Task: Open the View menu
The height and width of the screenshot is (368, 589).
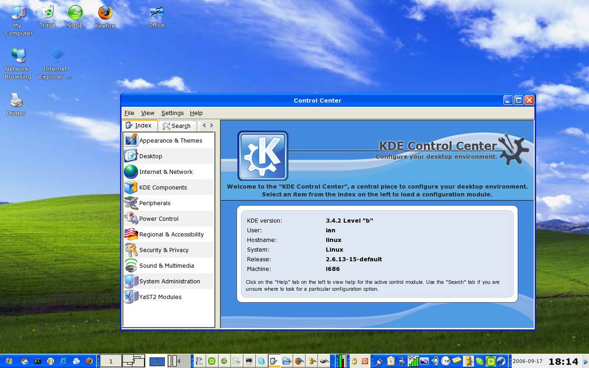Action: pyautogui.click(x=148, y=113)
